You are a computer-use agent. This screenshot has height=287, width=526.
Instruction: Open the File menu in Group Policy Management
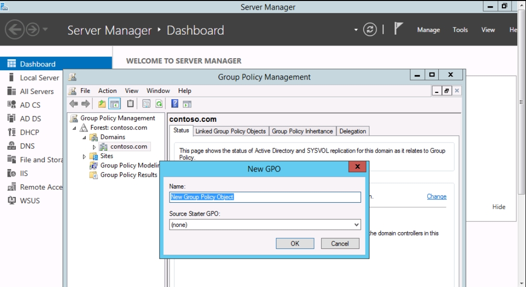[x=85, y=91]
